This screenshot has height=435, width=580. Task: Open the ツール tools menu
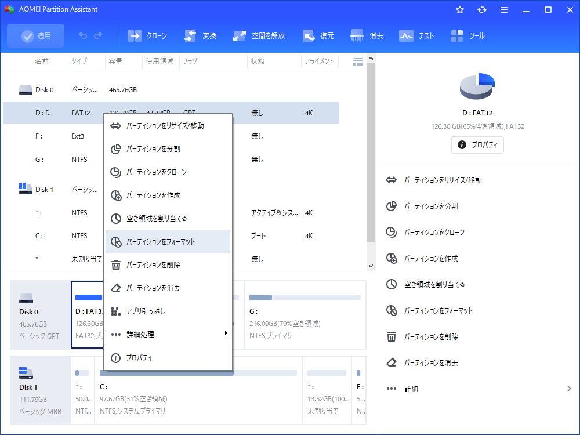click(x=468, y=36)
